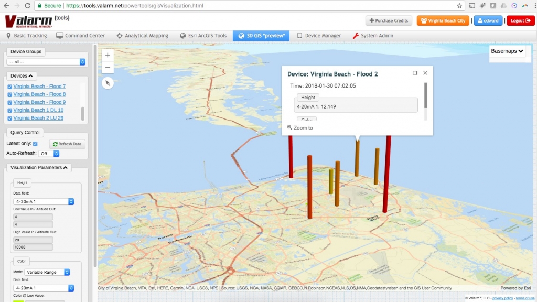Reset map orientation with compass icon
The image size is (537, 302).
[x=108, y=83]
